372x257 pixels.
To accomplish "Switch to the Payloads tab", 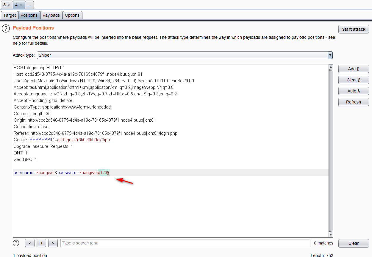I will (x=51, y=15).
